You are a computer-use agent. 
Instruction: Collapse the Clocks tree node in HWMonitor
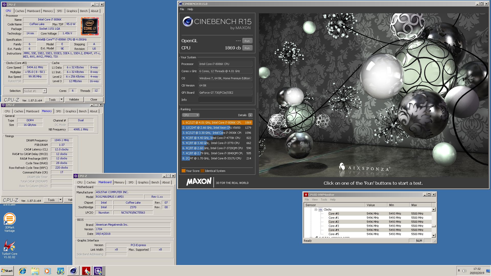[x=316, y=209]
